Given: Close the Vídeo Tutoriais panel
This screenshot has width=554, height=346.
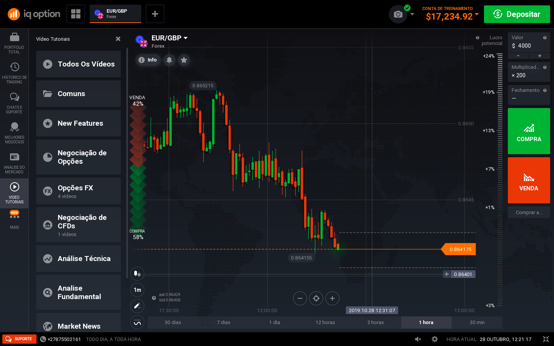Looking at the screenshot, I should (x=118, y=39).
